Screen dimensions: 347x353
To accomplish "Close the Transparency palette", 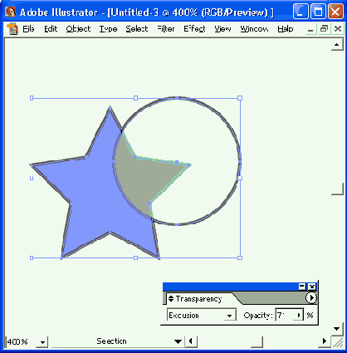I will (x=312, y=287).
